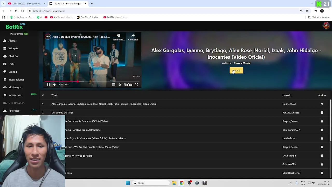Open the Chrome three-dot menu
The width and height of the screenshot is (332, 187).
328,11
